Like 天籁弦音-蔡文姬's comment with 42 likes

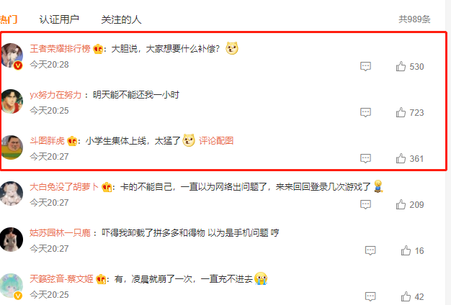[406, 296]
